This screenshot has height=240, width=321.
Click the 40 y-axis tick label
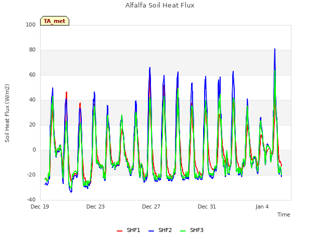32,100
